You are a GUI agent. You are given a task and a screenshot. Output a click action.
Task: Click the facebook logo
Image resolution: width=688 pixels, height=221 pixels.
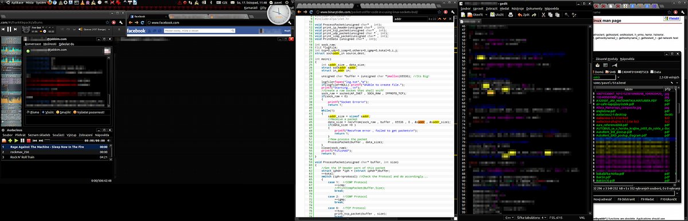[136, 31]
